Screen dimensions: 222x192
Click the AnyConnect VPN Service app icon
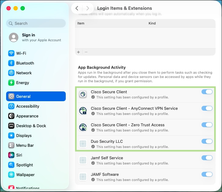tap(83, 111)
